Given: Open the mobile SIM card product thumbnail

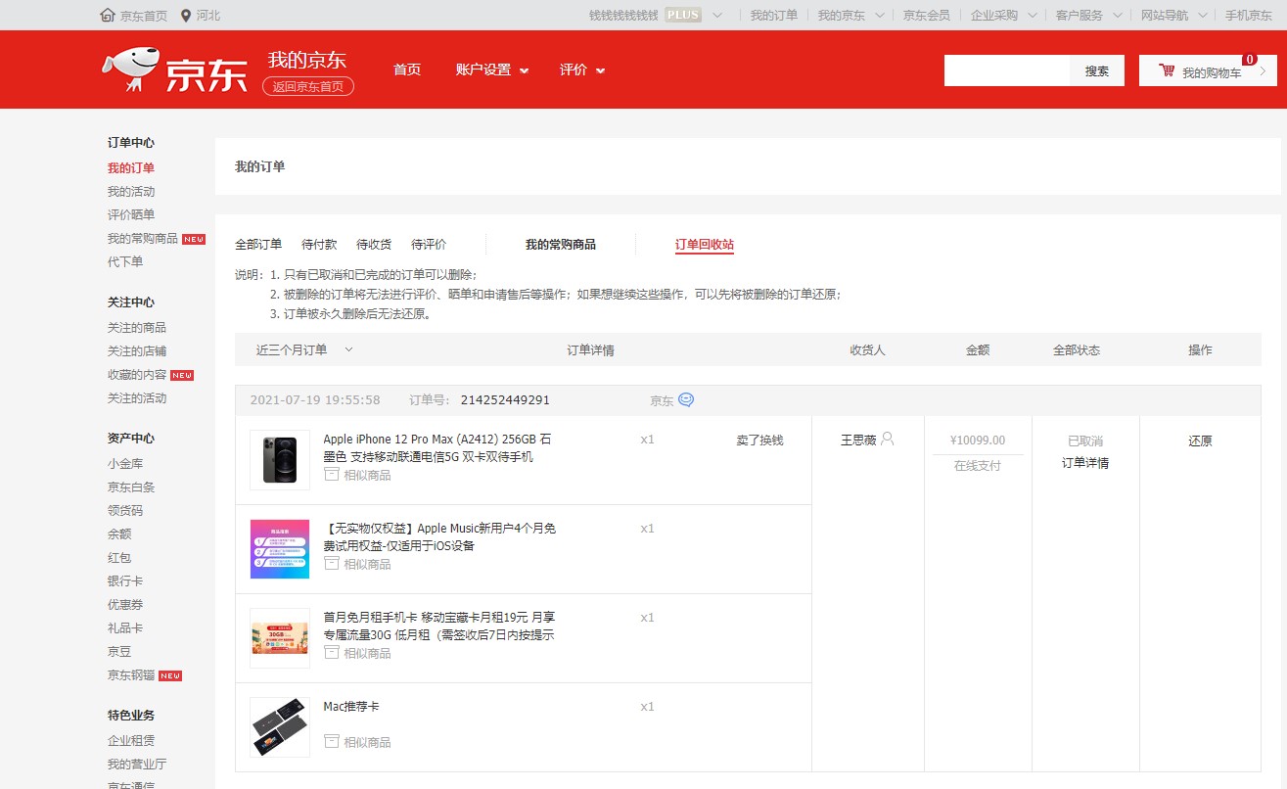Looking at the screenshot, I should (x=280, y=638).
